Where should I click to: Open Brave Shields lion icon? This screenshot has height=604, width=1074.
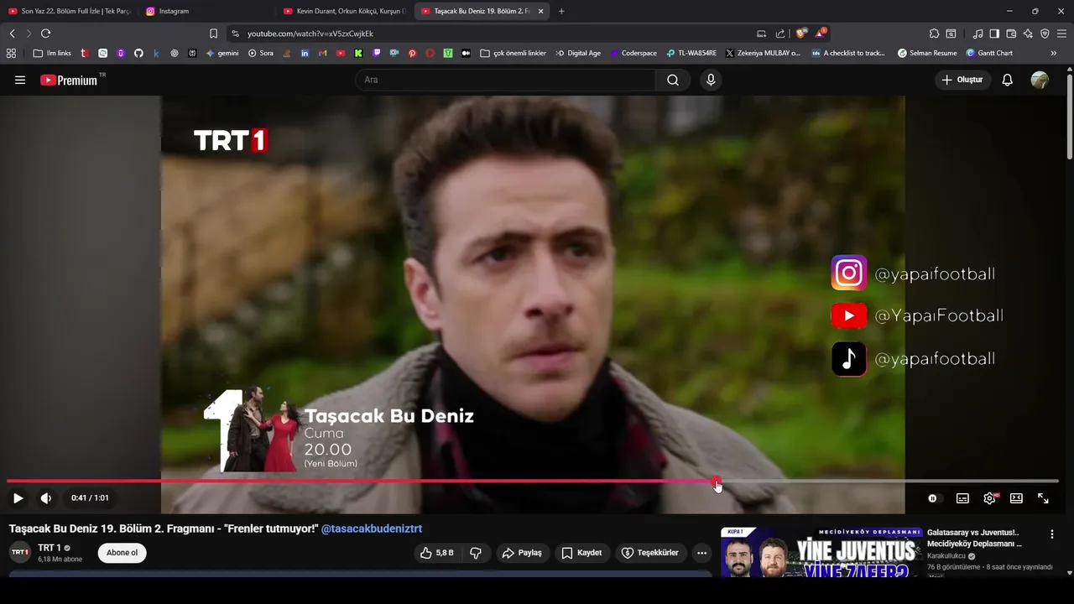pyautogui.click(x=801, y=34)
